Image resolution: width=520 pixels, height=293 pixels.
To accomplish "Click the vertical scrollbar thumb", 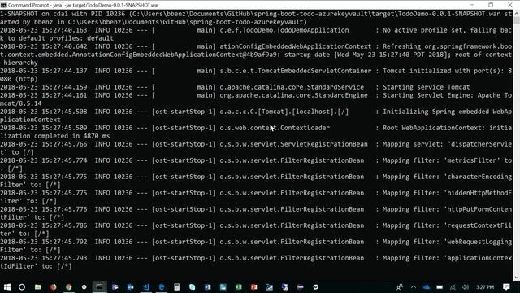I will (517, 20).
